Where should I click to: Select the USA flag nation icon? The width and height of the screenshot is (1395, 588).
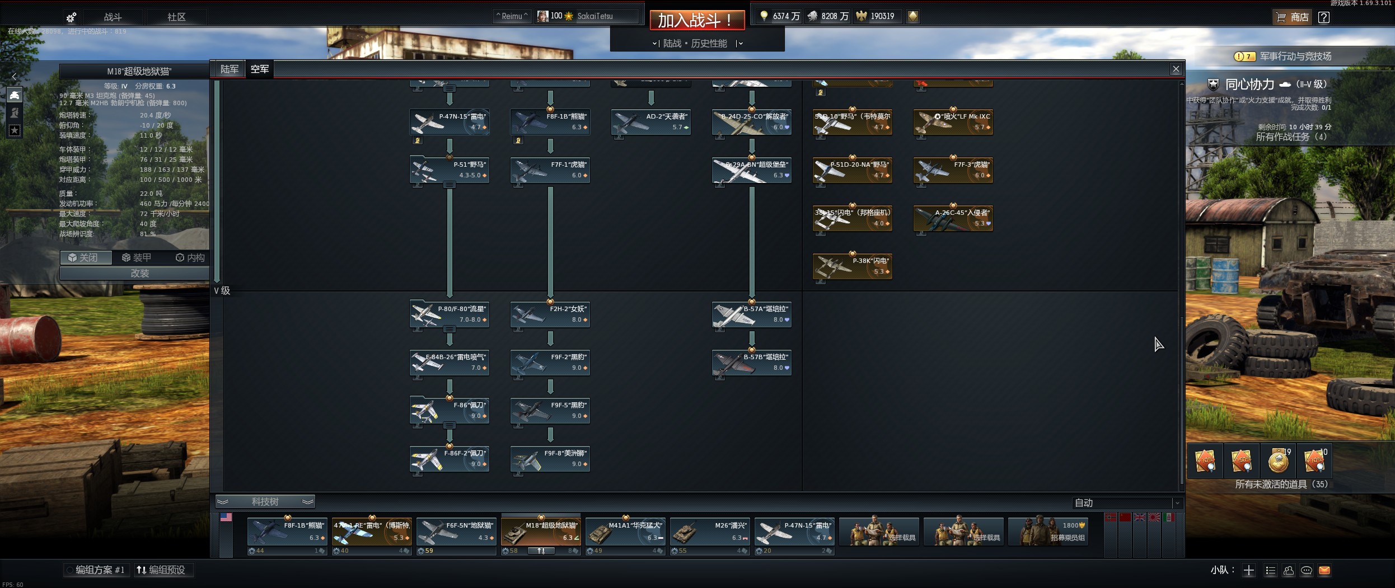(x=226, y=518)
